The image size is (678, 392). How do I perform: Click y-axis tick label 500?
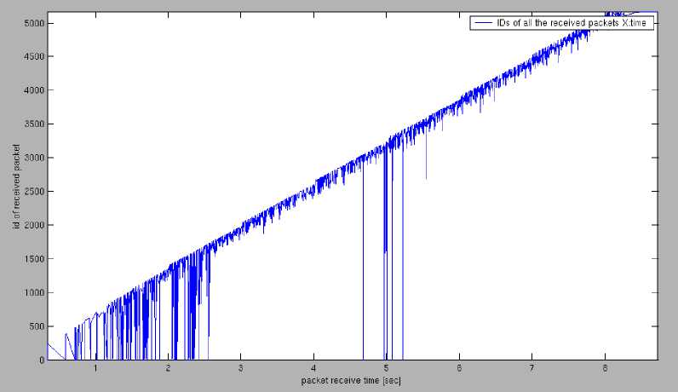click(37, 326)
